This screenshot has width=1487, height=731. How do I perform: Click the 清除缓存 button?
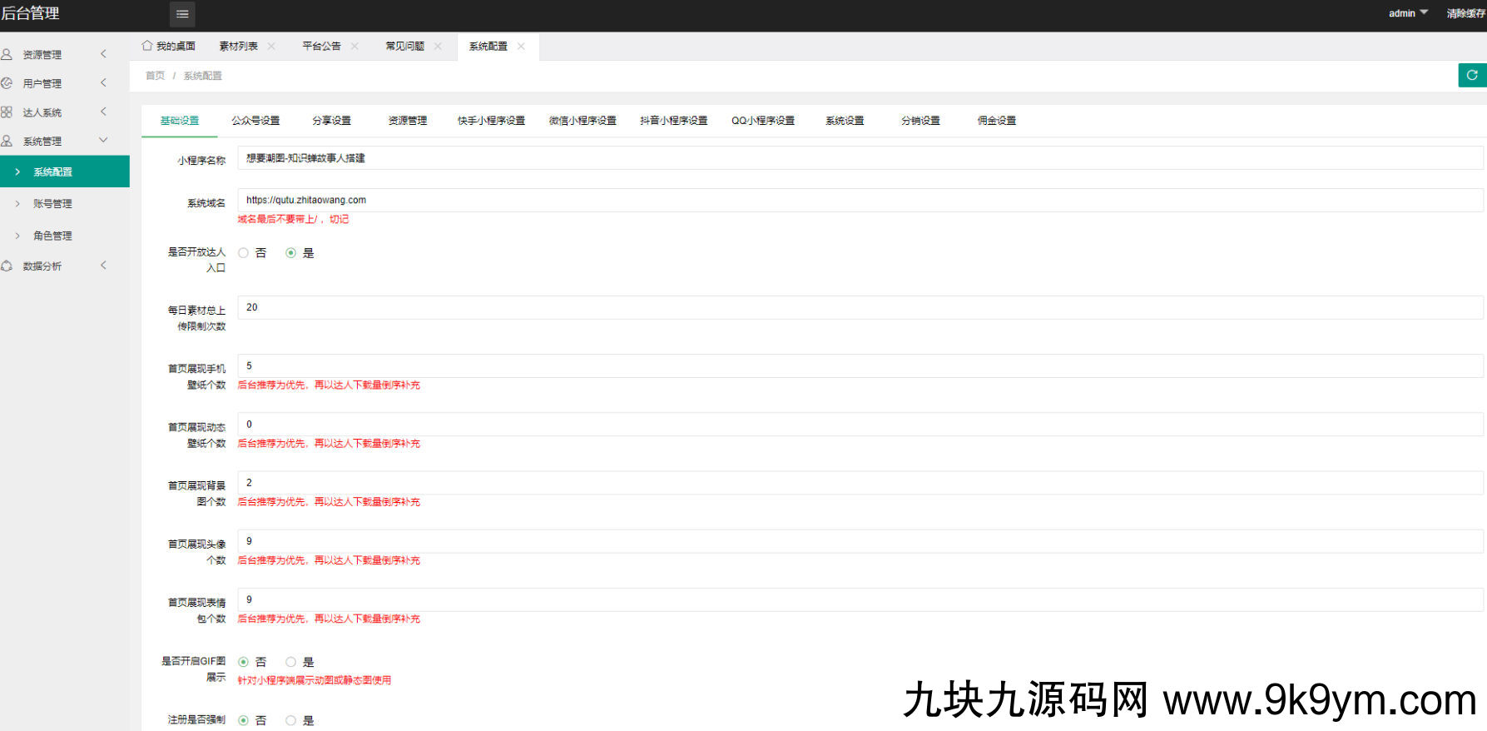(x=1466, y=13)
